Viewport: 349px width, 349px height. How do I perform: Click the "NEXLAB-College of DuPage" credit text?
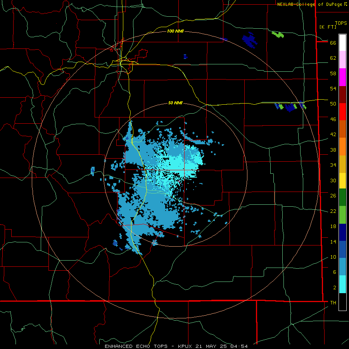tap(310, 4)
